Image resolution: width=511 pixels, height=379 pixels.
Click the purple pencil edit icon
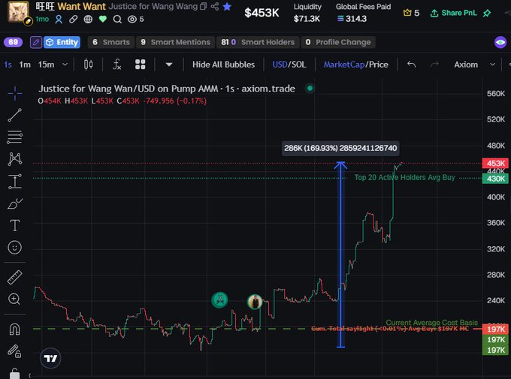click(x=36, y=42)
